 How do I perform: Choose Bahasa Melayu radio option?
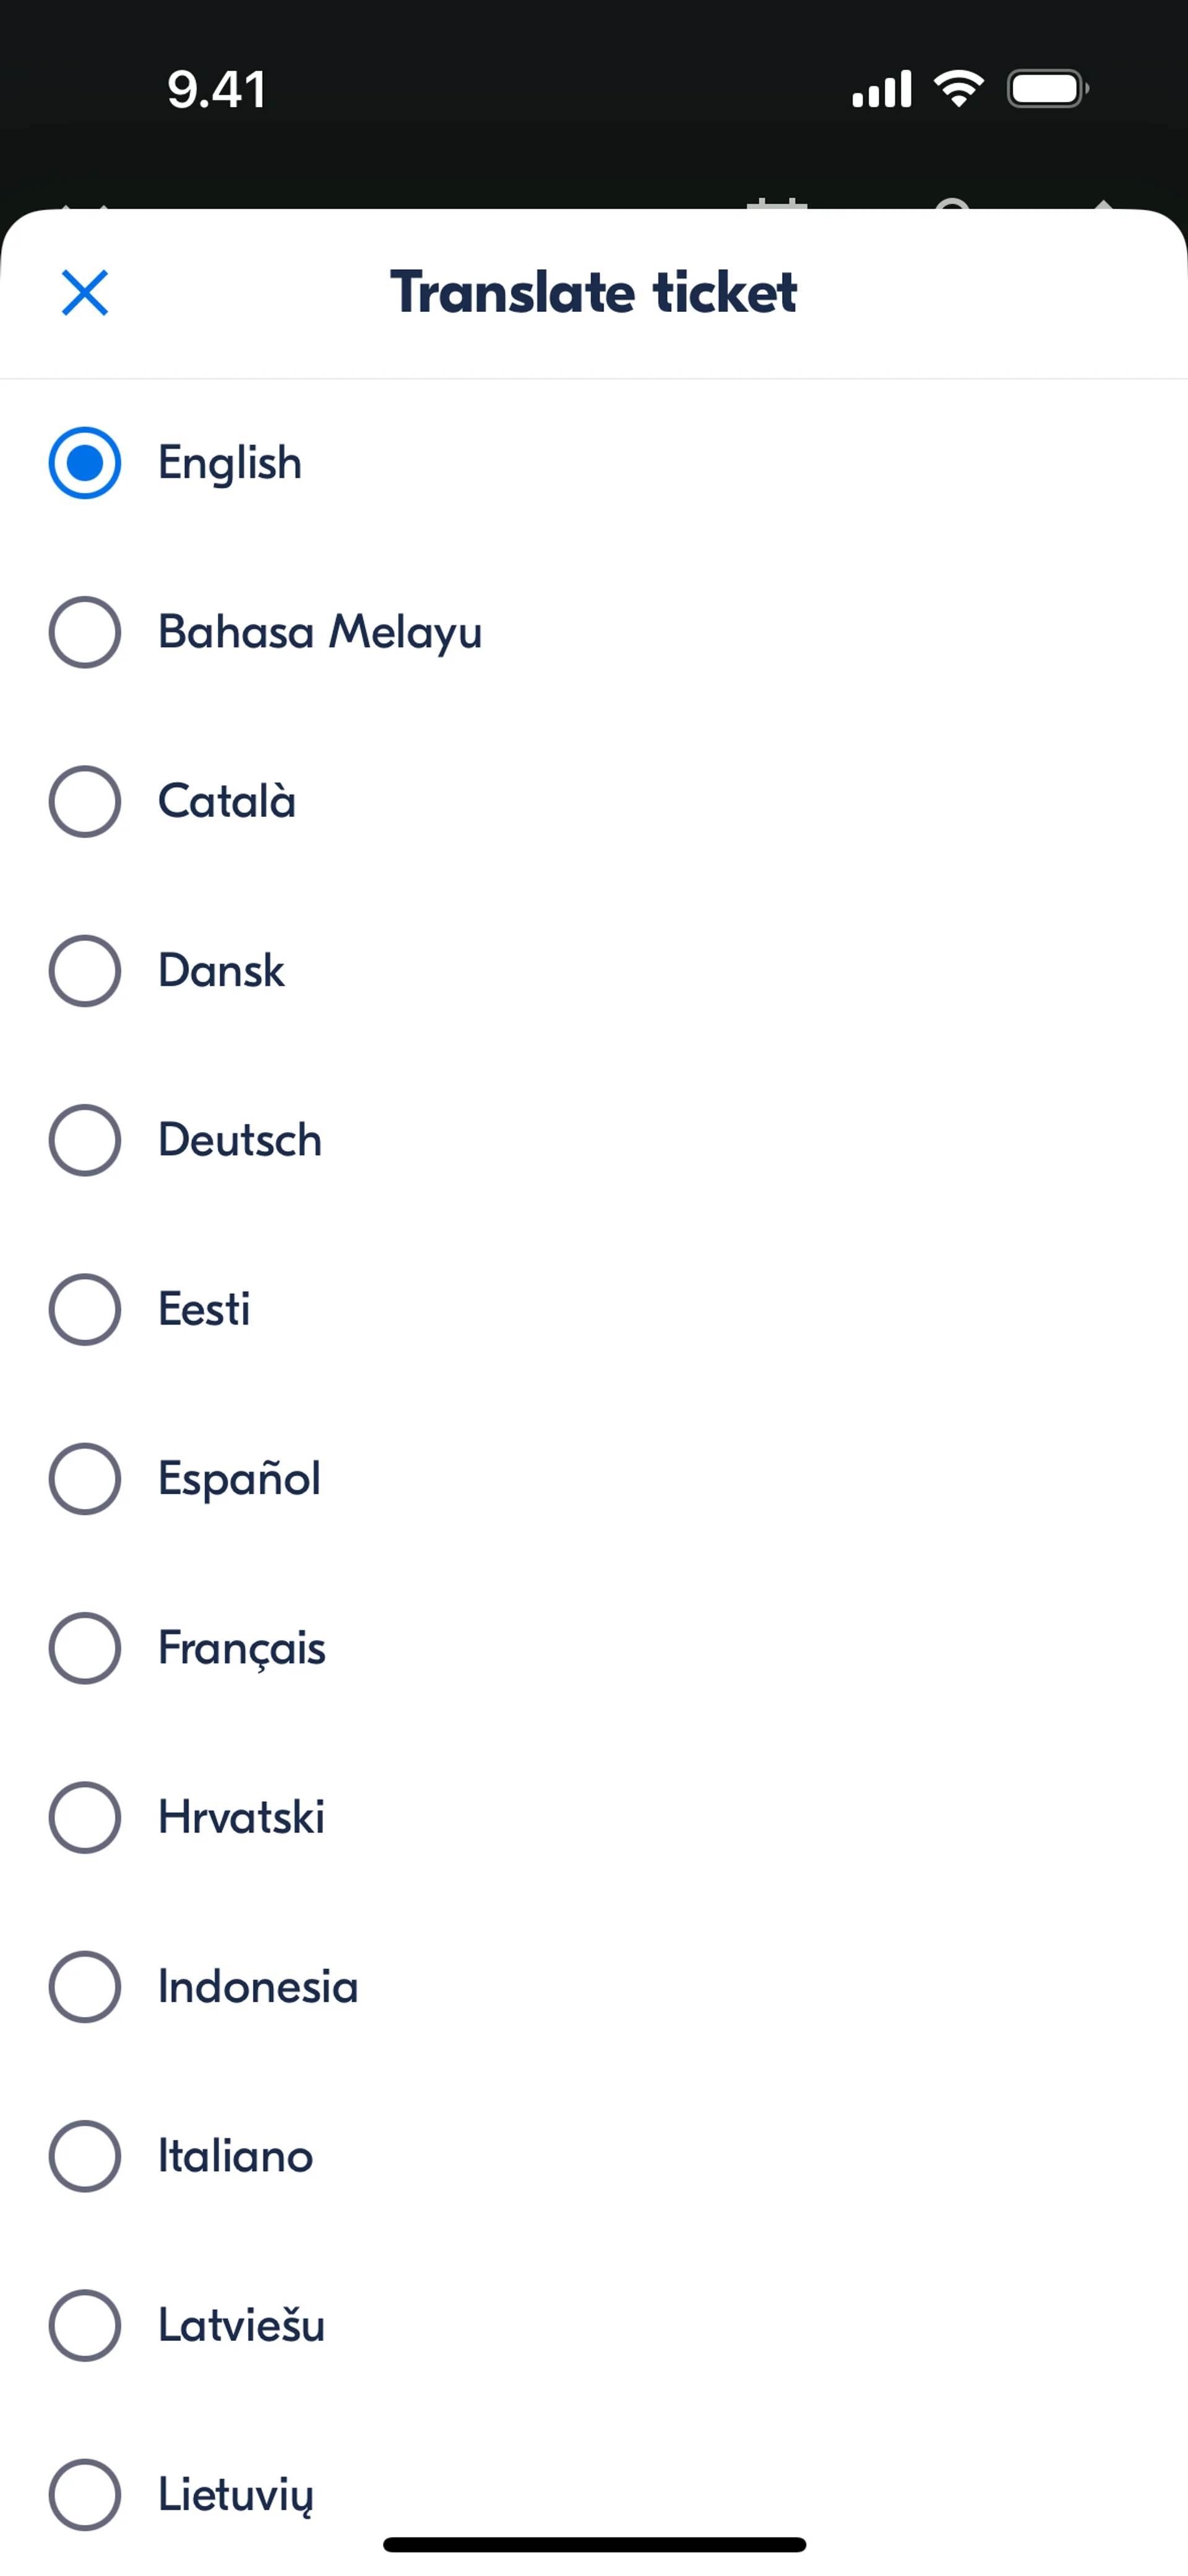click(x=85, y=632)
